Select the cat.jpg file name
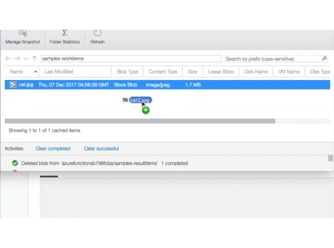 pos(26,84)
